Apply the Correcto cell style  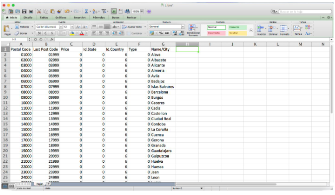[x=238, y=27]
